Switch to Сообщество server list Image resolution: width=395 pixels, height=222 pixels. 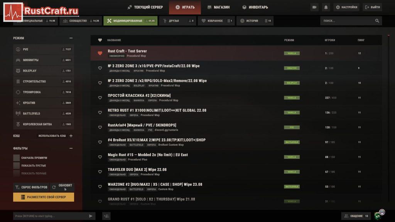[x=81, y=21]
